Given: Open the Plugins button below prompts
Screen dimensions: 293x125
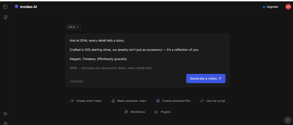Looking at the screenshot, I should (x=163, y=112).
